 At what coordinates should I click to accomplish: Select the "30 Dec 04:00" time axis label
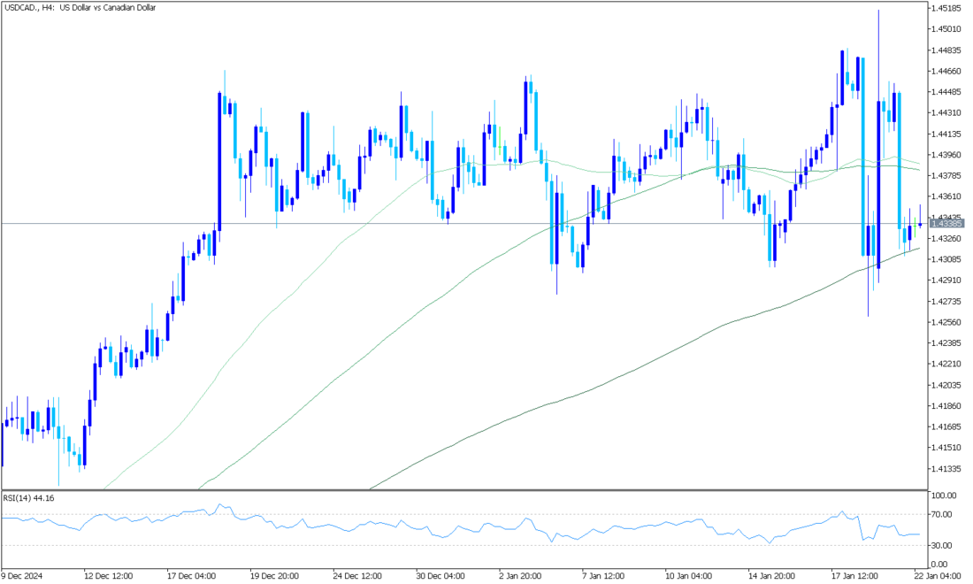[441, 576]
